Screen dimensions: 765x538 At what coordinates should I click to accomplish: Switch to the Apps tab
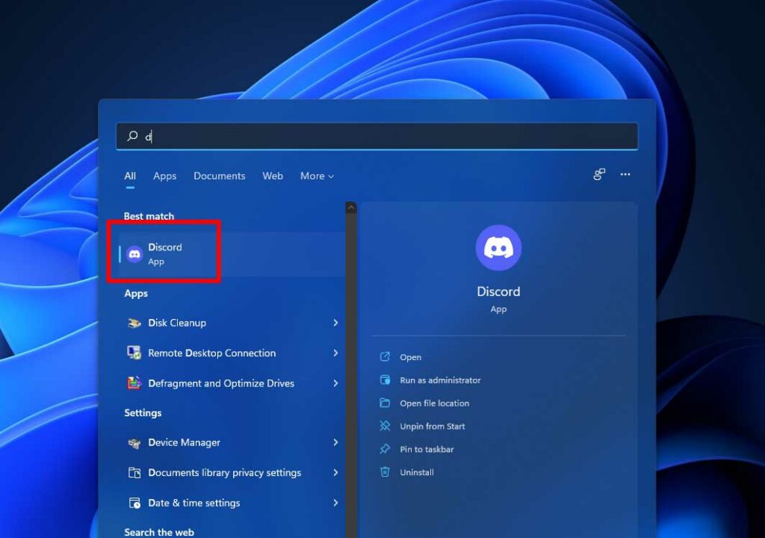click(164, 176)
